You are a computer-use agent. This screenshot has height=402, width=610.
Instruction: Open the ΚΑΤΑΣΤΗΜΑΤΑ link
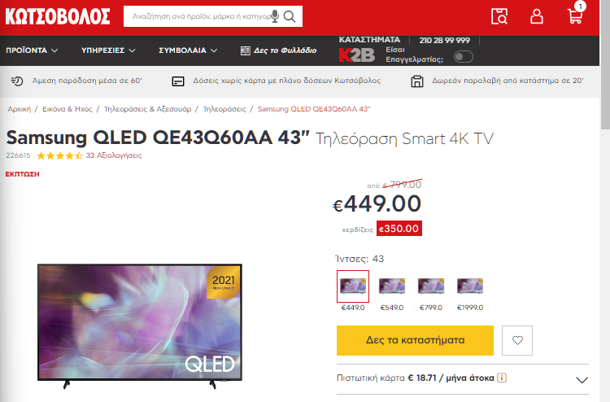coord(369,40)
